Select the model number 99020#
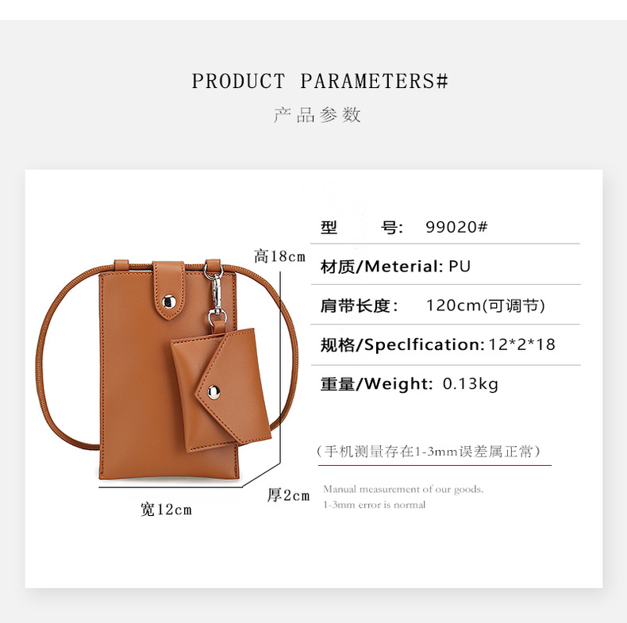The width and height of the screenshot is (627, 623). click(x=456, y=227)
